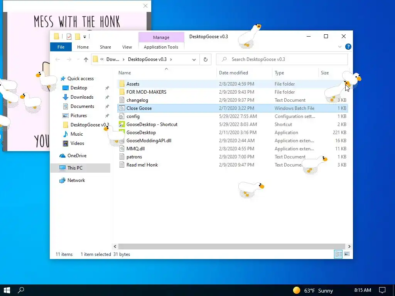Click the Forward navigation arrow
The width and height of the screenshot is (395, 296).
(x=69, y=60)
